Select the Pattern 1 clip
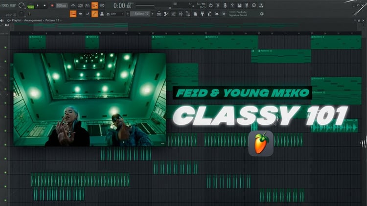 tap(178, 42)
